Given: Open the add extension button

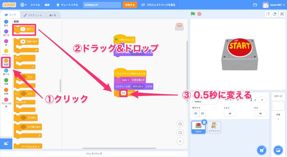Looking at the screenshot, I should tap(6, 143).
